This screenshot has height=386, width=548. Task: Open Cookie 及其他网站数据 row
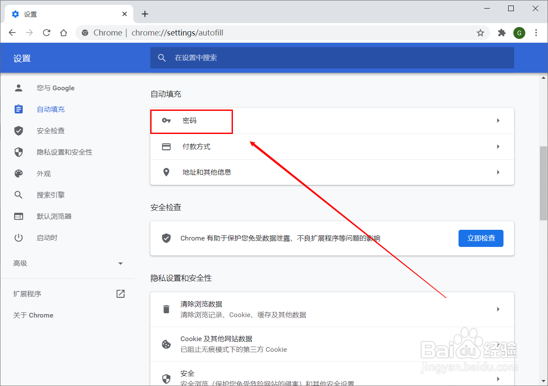click(x=332, y=344)
